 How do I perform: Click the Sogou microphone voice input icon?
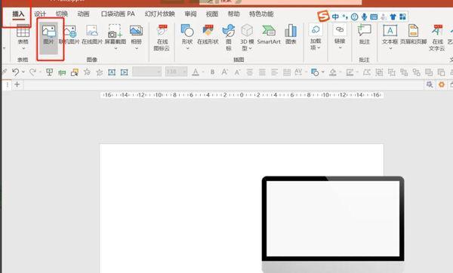pyautogui.click(x=365, y=17)
